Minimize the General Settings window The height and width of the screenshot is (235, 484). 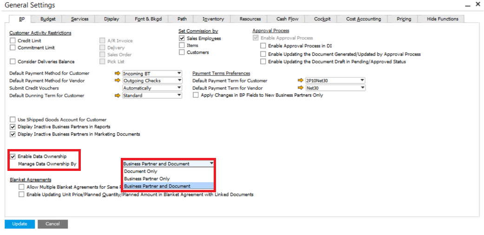[x=467, y=5]
